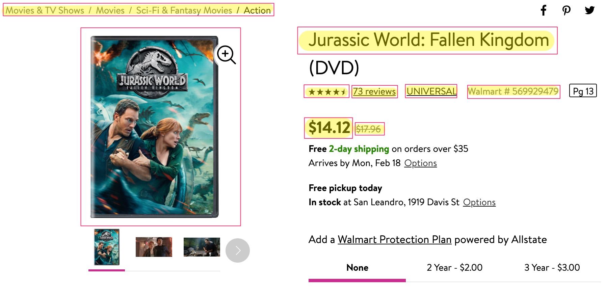The width and height of the screenshot is (605, 293).
Task: Share the product on Facebook
Action: tap(543, 10)
